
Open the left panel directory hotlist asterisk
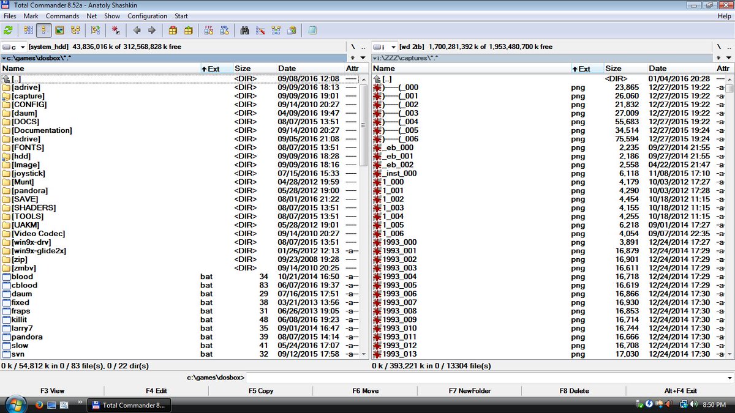click(x=352, y=58)
